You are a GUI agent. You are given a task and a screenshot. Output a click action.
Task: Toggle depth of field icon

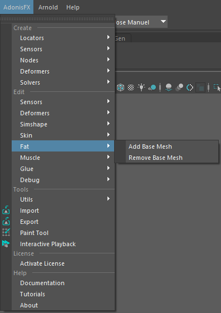tap(200, 87)
